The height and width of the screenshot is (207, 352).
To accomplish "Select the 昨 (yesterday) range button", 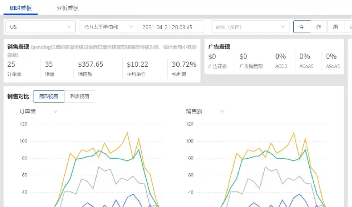I will click(319, 27).
